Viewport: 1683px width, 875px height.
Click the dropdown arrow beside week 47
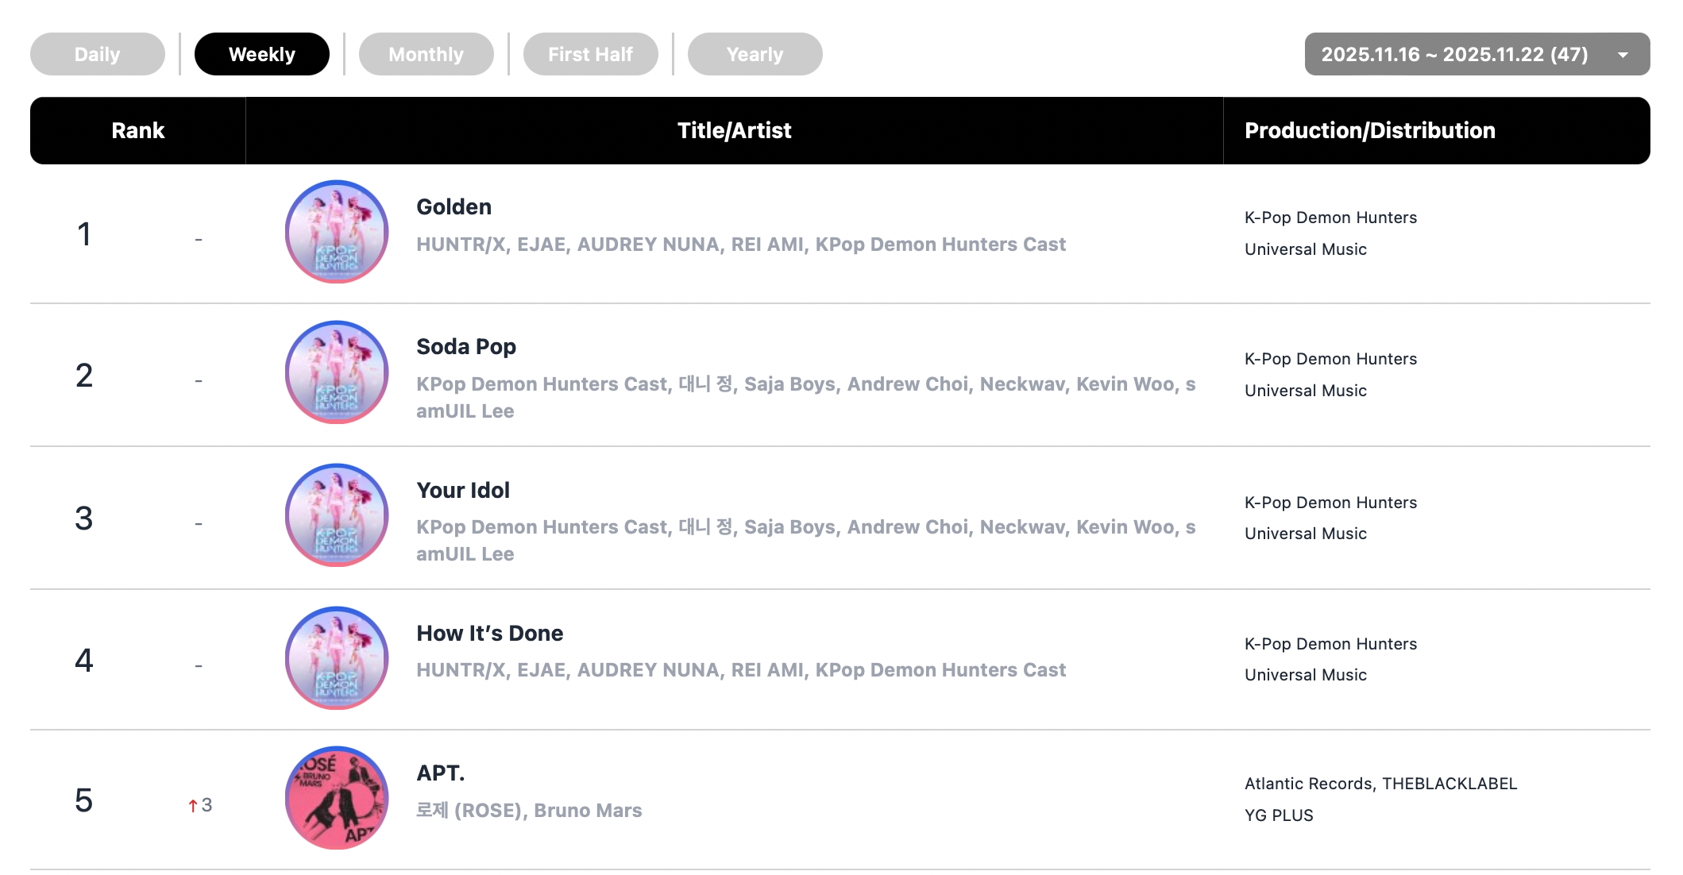[x=1623, y=55]
